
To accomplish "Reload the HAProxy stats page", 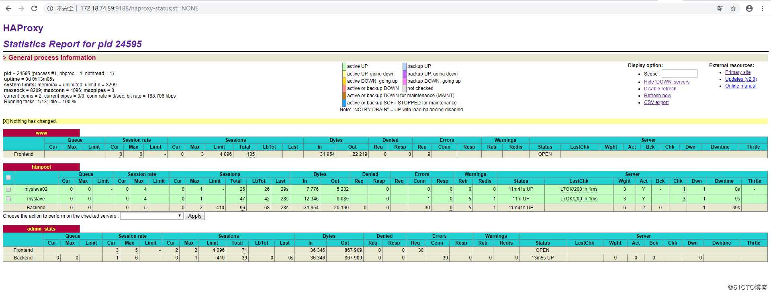I will [34, 8].
